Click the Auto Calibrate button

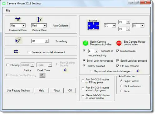(x=61, y=26)
